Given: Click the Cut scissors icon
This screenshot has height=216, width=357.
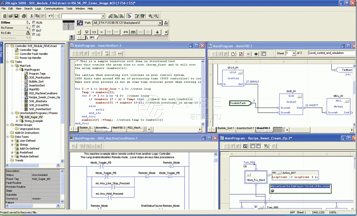Looking at the screenshot, I should (x=32, y=16).
